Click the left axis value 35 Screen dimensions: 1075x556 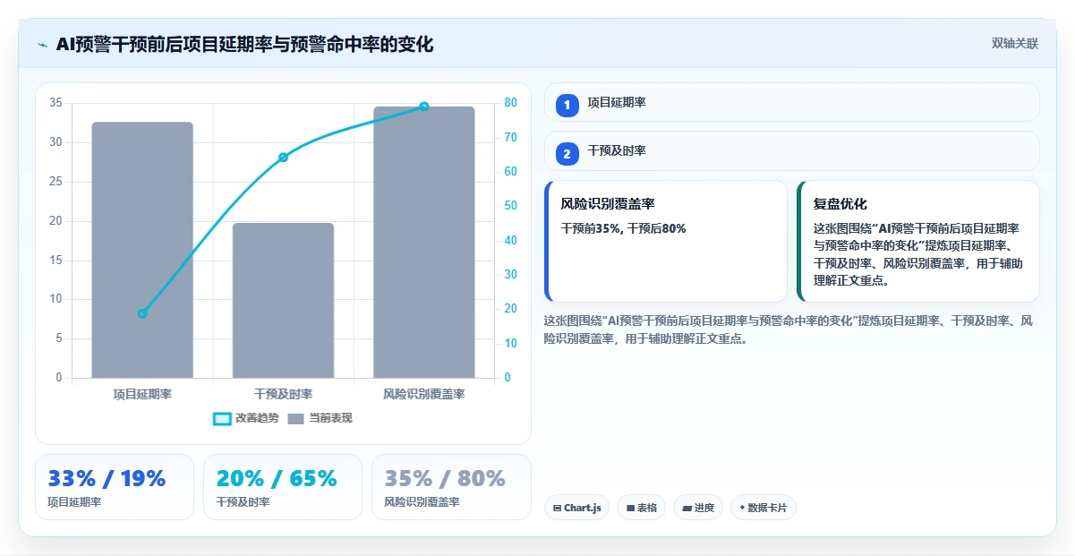(x=55, y=103)
